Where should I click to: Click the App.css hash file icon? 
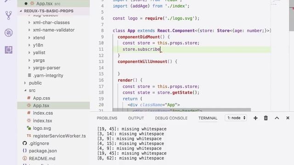28,98
